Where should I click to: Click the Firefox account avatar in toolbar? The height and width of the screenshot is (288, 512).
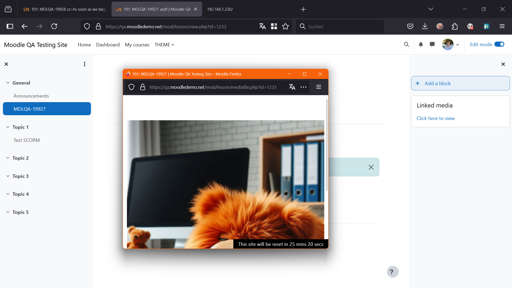click(x=440, y=26)
